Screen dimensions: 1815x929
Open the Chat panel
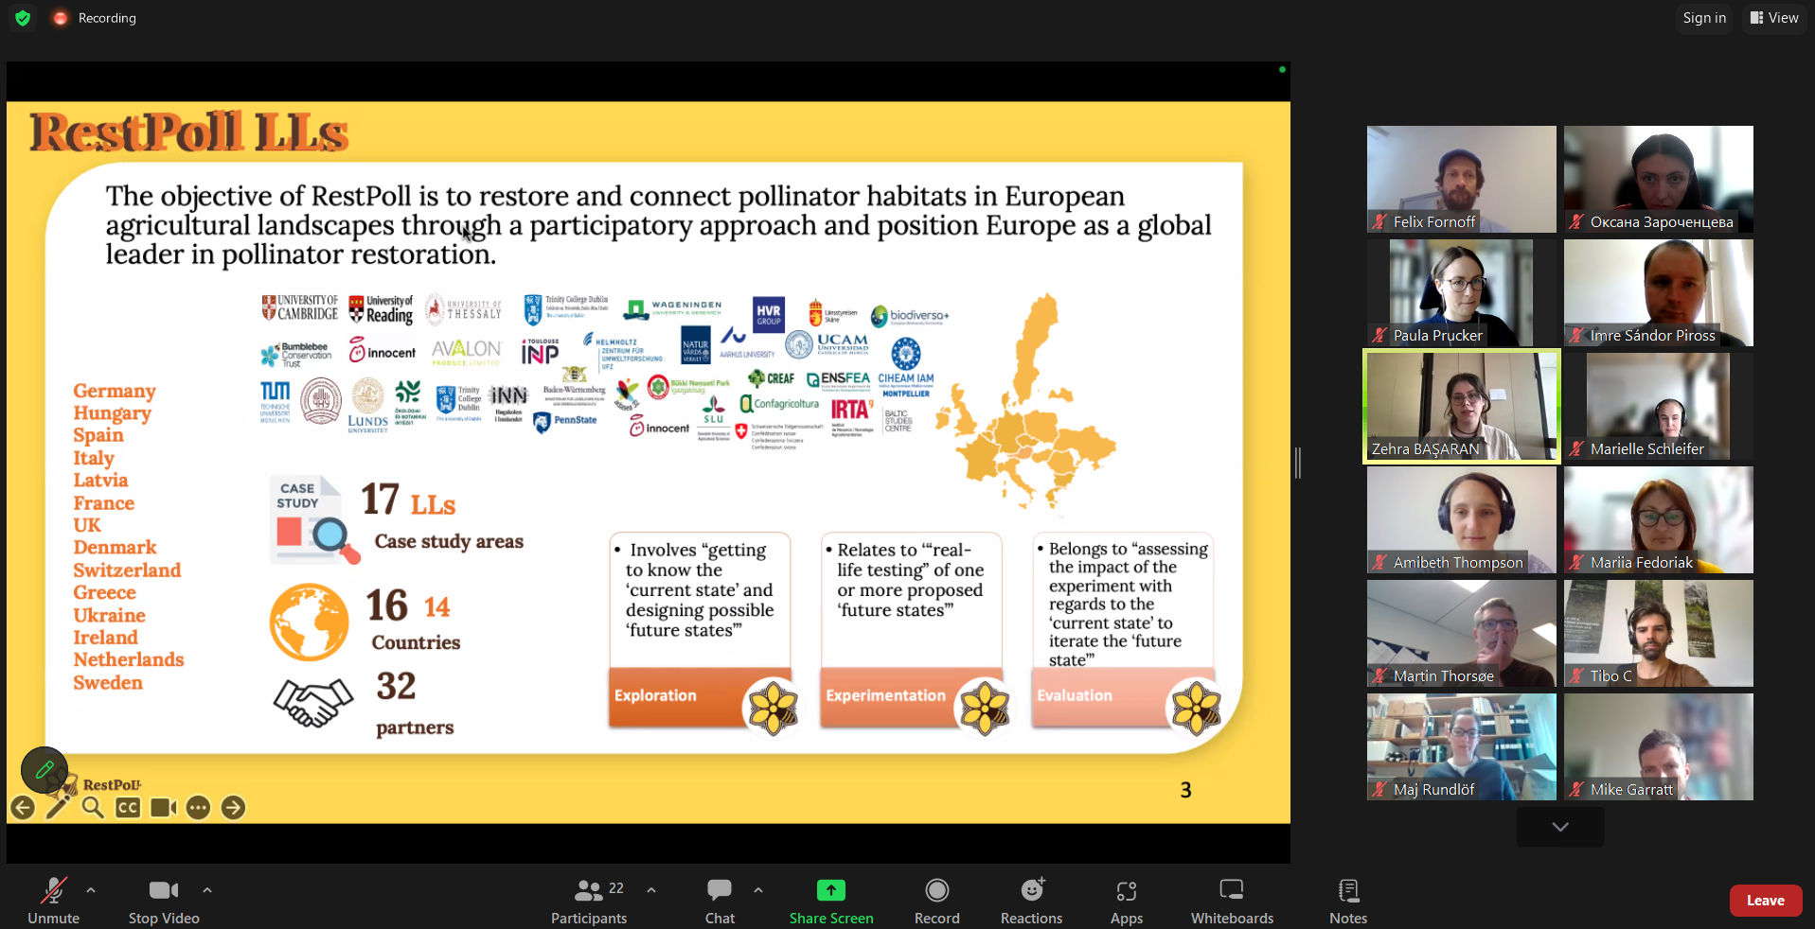720,901
